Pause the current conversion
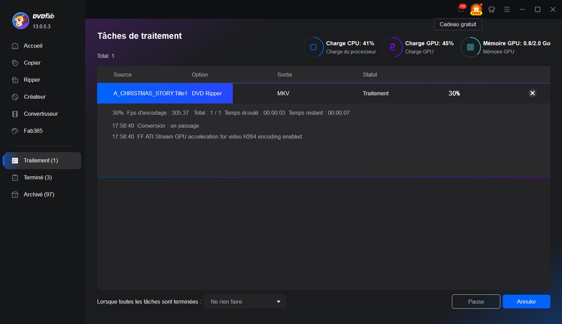The width and height of the screenshot is (562, 324). pos(476,302)
